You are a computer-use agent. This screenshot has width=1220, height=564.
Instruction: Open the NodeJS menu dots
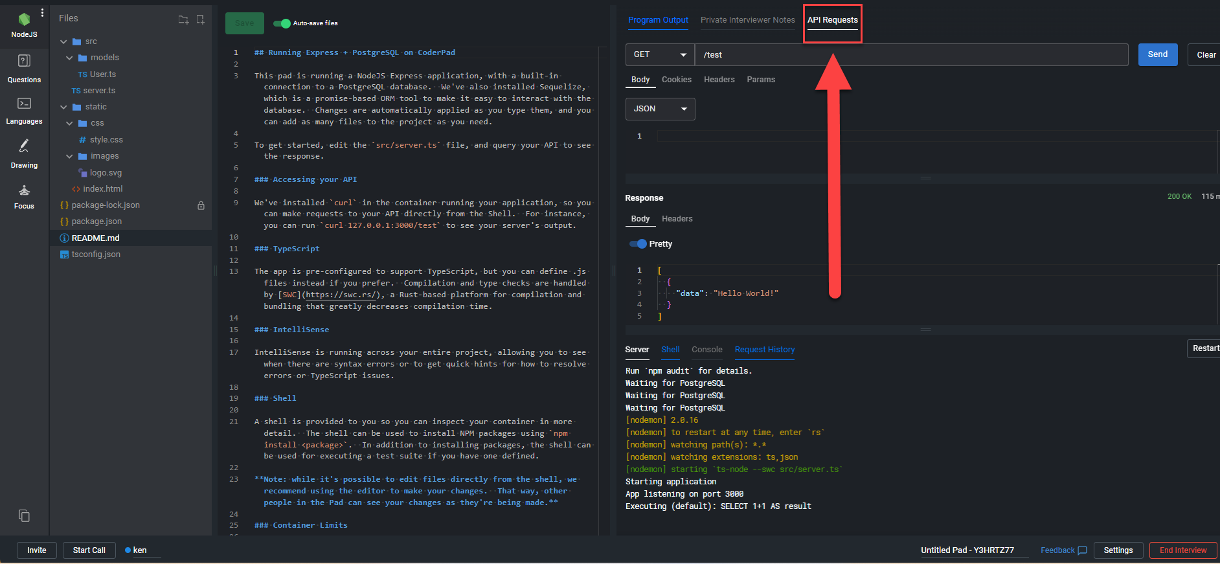[42, 13]
